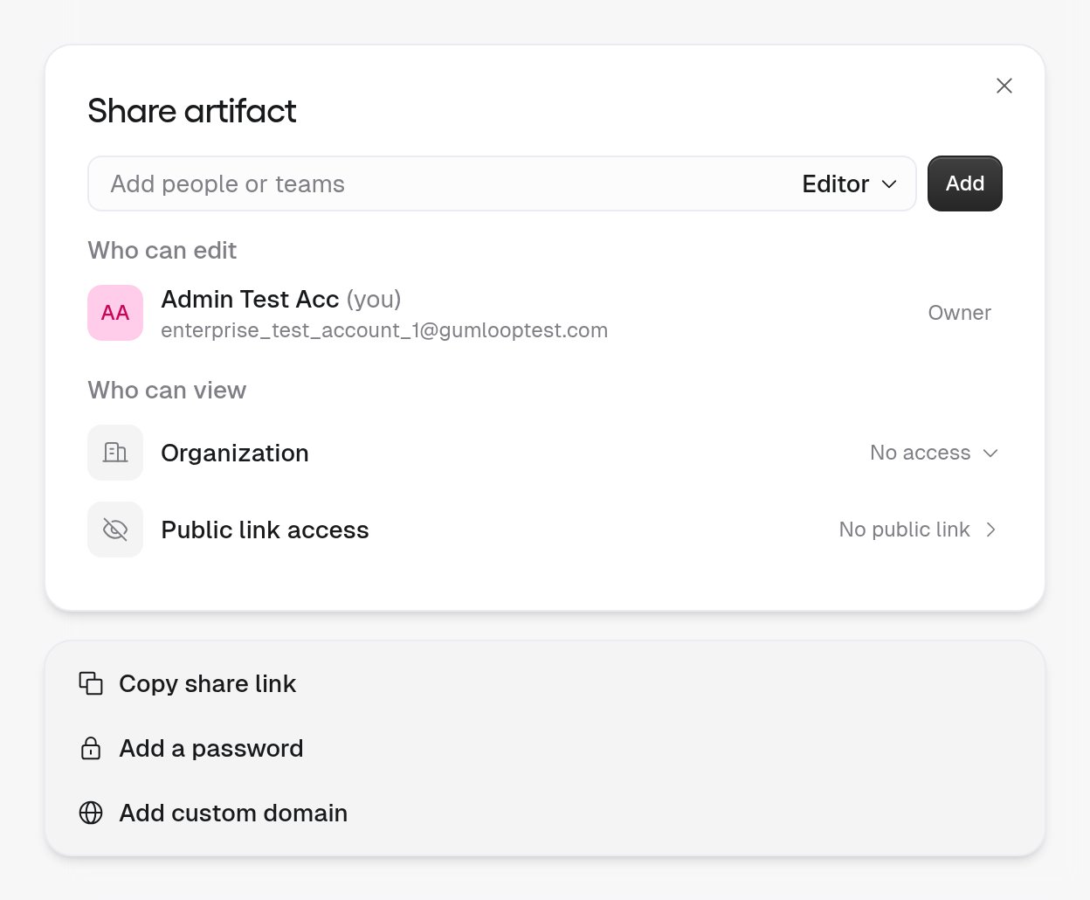Click the Add button

tap(965, 183)
